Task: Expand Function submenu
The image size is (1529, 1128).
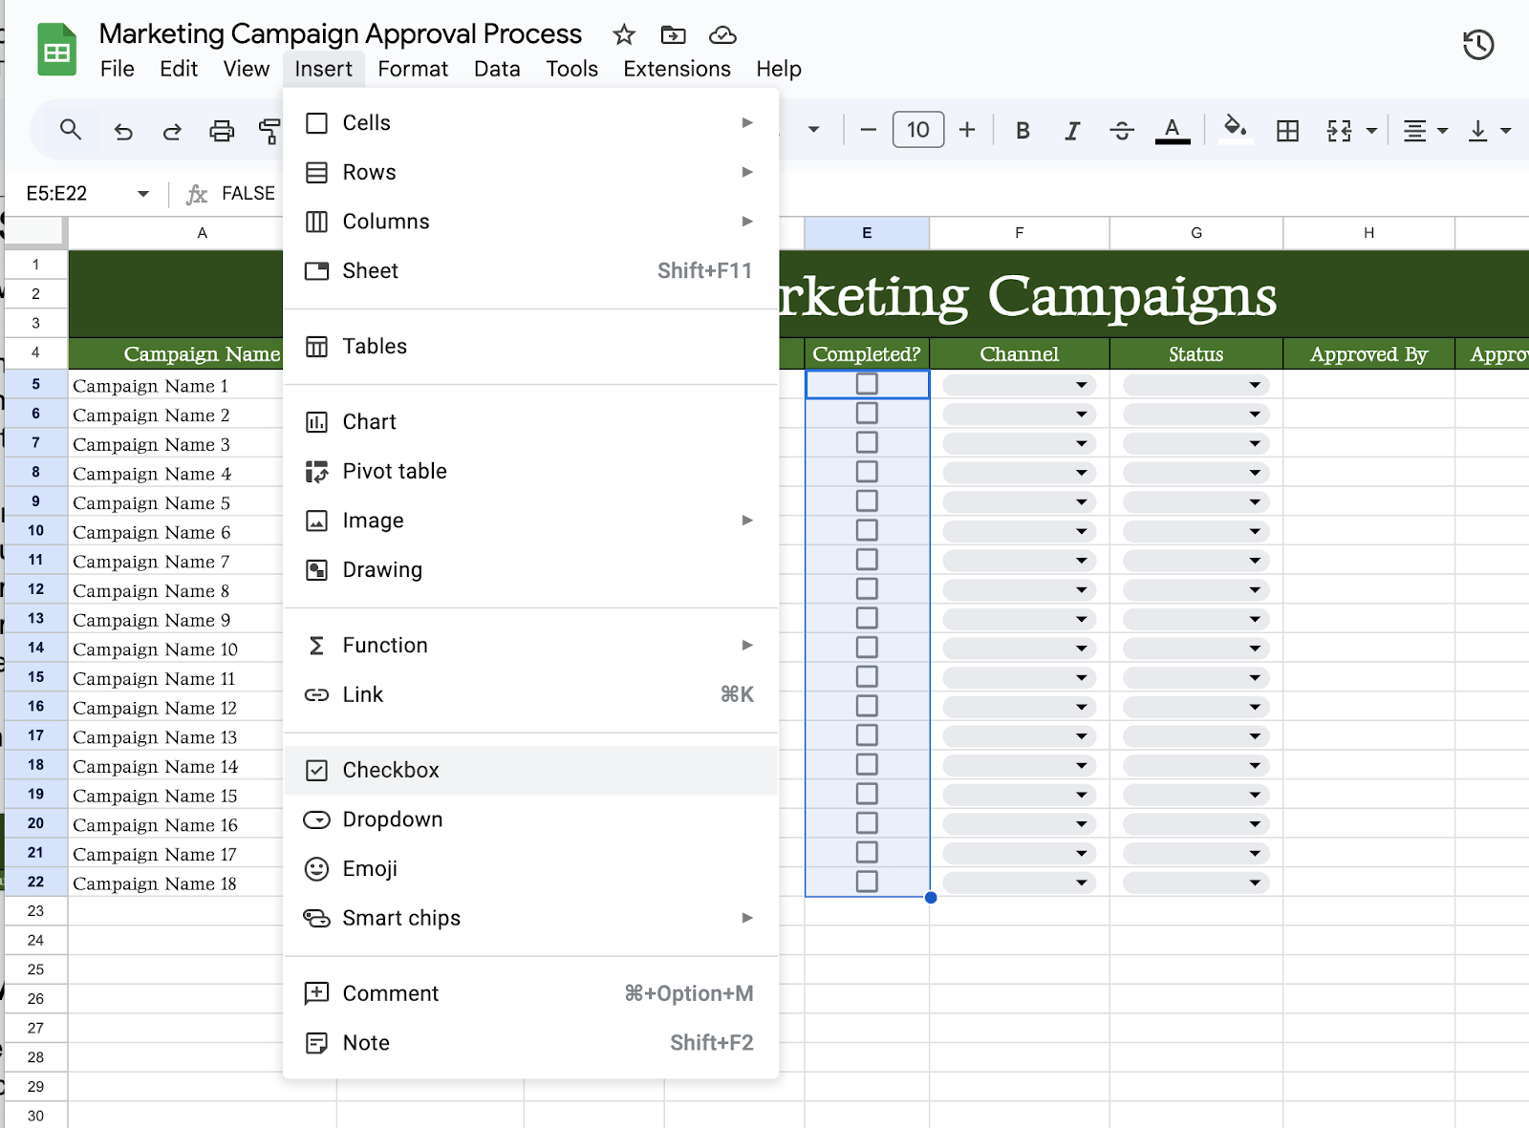Action: tap(530, 646)
